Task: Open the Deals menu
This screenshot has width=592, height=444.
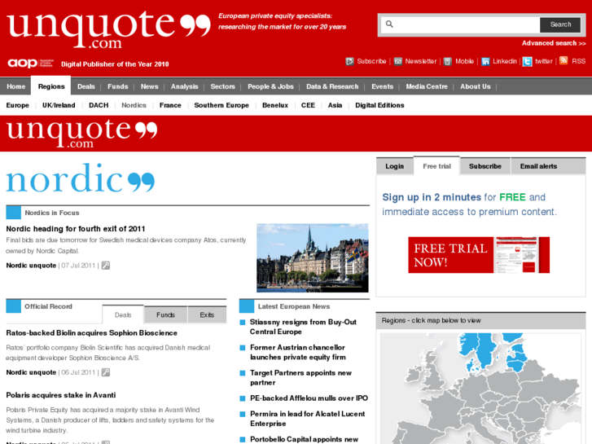Action: coord(86,86)
